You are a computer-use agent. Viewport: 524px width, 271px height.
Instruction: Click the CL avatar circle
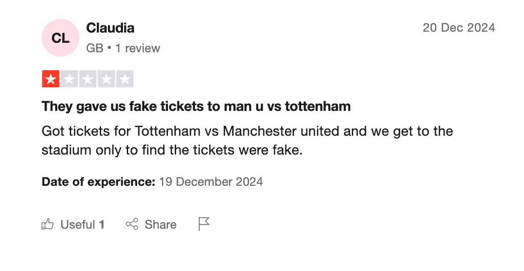pyautogui.click(x=60, y=38)
